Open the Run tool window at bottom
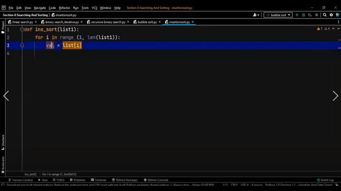This screenshot has height=191, width=341. click(43, 180)
